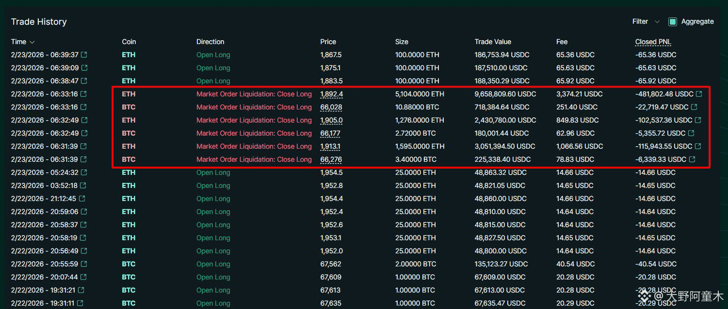Open explorer link beside 06:31:39 BTC liquidation time
The height and width of the screenshot is (309, 728).
pyautogui.click(x=84, y=159)
